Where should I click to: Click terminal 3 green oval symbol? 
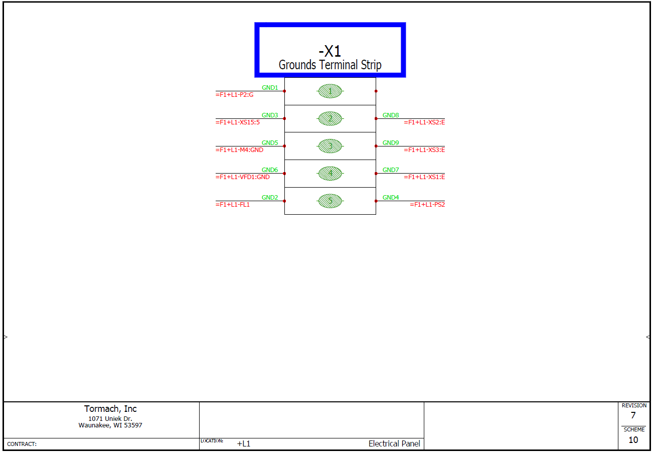click(x=330, y=146)
